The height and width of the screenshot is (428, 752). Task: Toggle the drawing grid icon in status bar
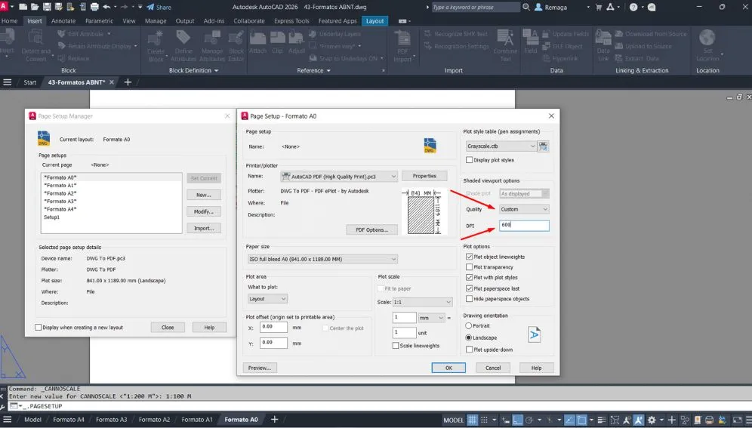click(x=473, y=420)
